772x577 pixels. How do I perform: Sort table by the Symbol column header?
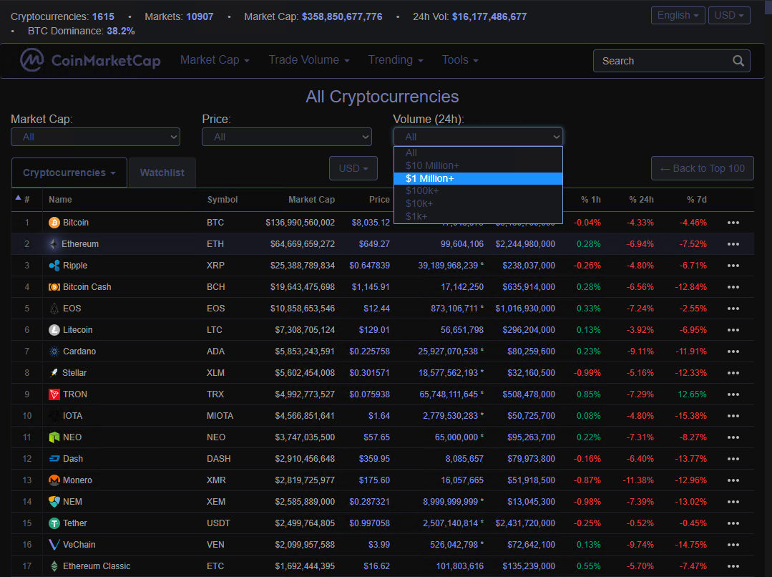tap(222, 200)
